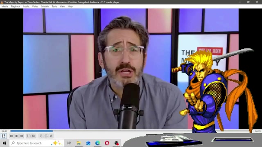Open the Playback menu
262x147 pixels.
tap(16, 7)
